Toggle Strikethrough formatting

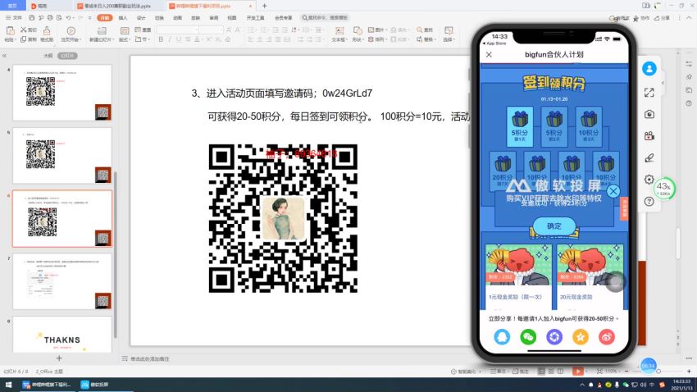(x=188, y=39)
